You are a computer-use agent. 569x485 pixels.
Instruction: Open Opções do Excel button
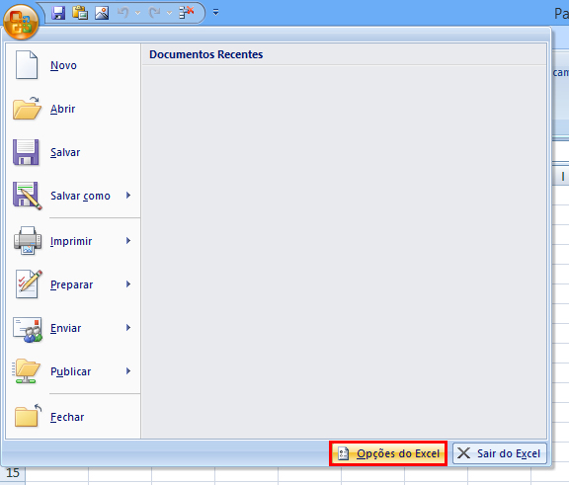click(x=388, y=453)
